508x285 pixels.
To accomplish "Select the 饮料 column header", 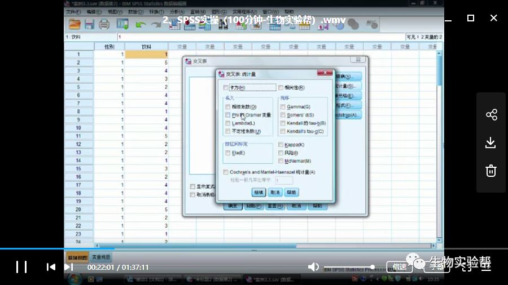I will point(146,47).
